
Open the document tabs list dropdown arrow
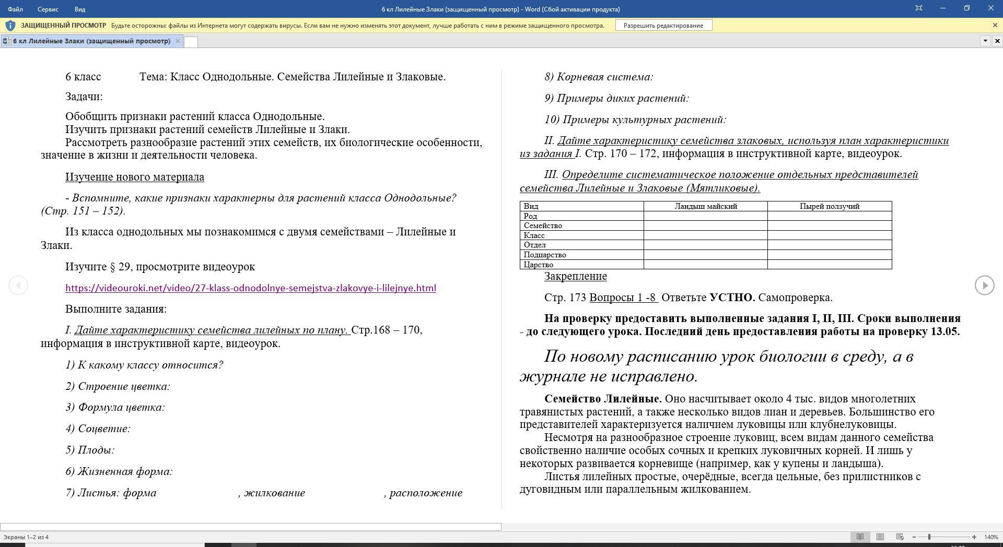pyautogui.click(x=985, y=41)
